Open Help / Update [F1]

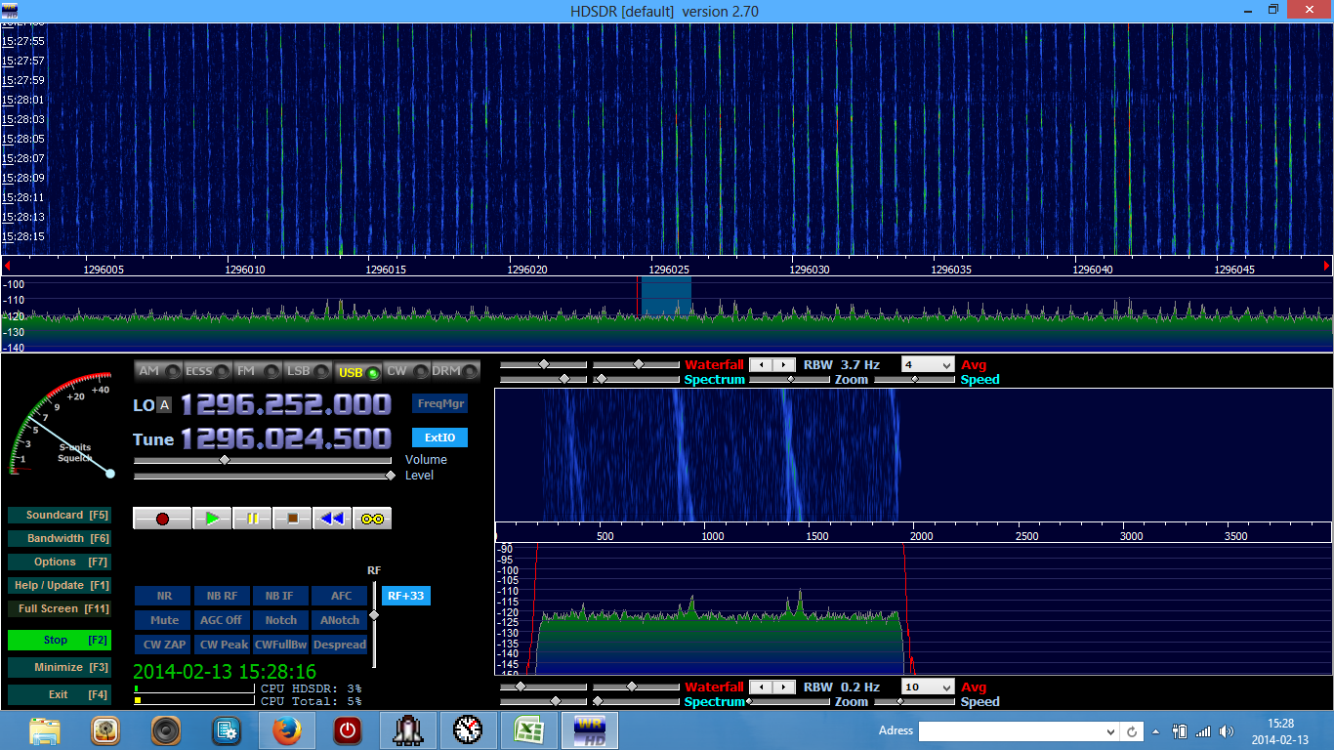(59, 585)
